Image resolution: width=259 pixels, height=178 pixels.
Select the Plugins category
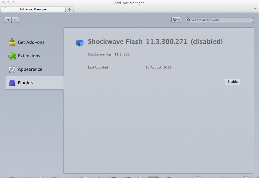pyautogui.click(x=34, y=83)
